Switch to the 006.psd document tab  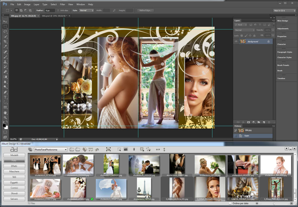(54, 16)
